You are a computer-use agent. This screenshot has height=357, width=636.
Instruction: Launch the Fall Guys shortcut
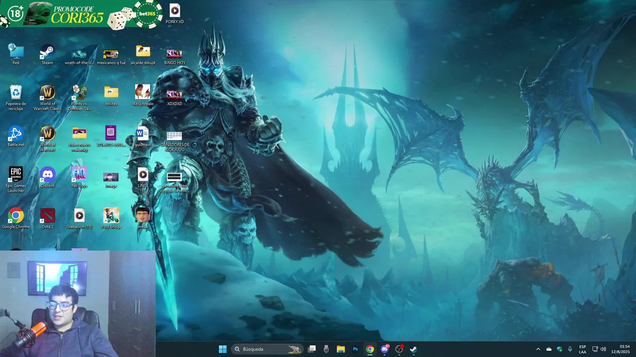pos(79,178)
